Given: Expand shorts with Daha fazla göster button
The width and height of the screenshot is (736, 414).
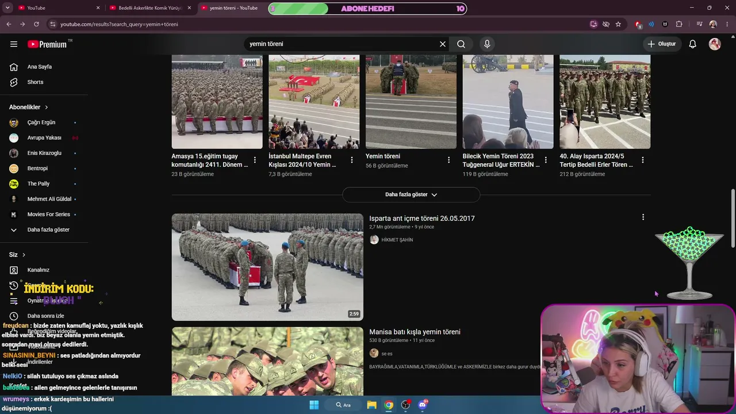Looking at the screenshot, I should coord(411,195).
